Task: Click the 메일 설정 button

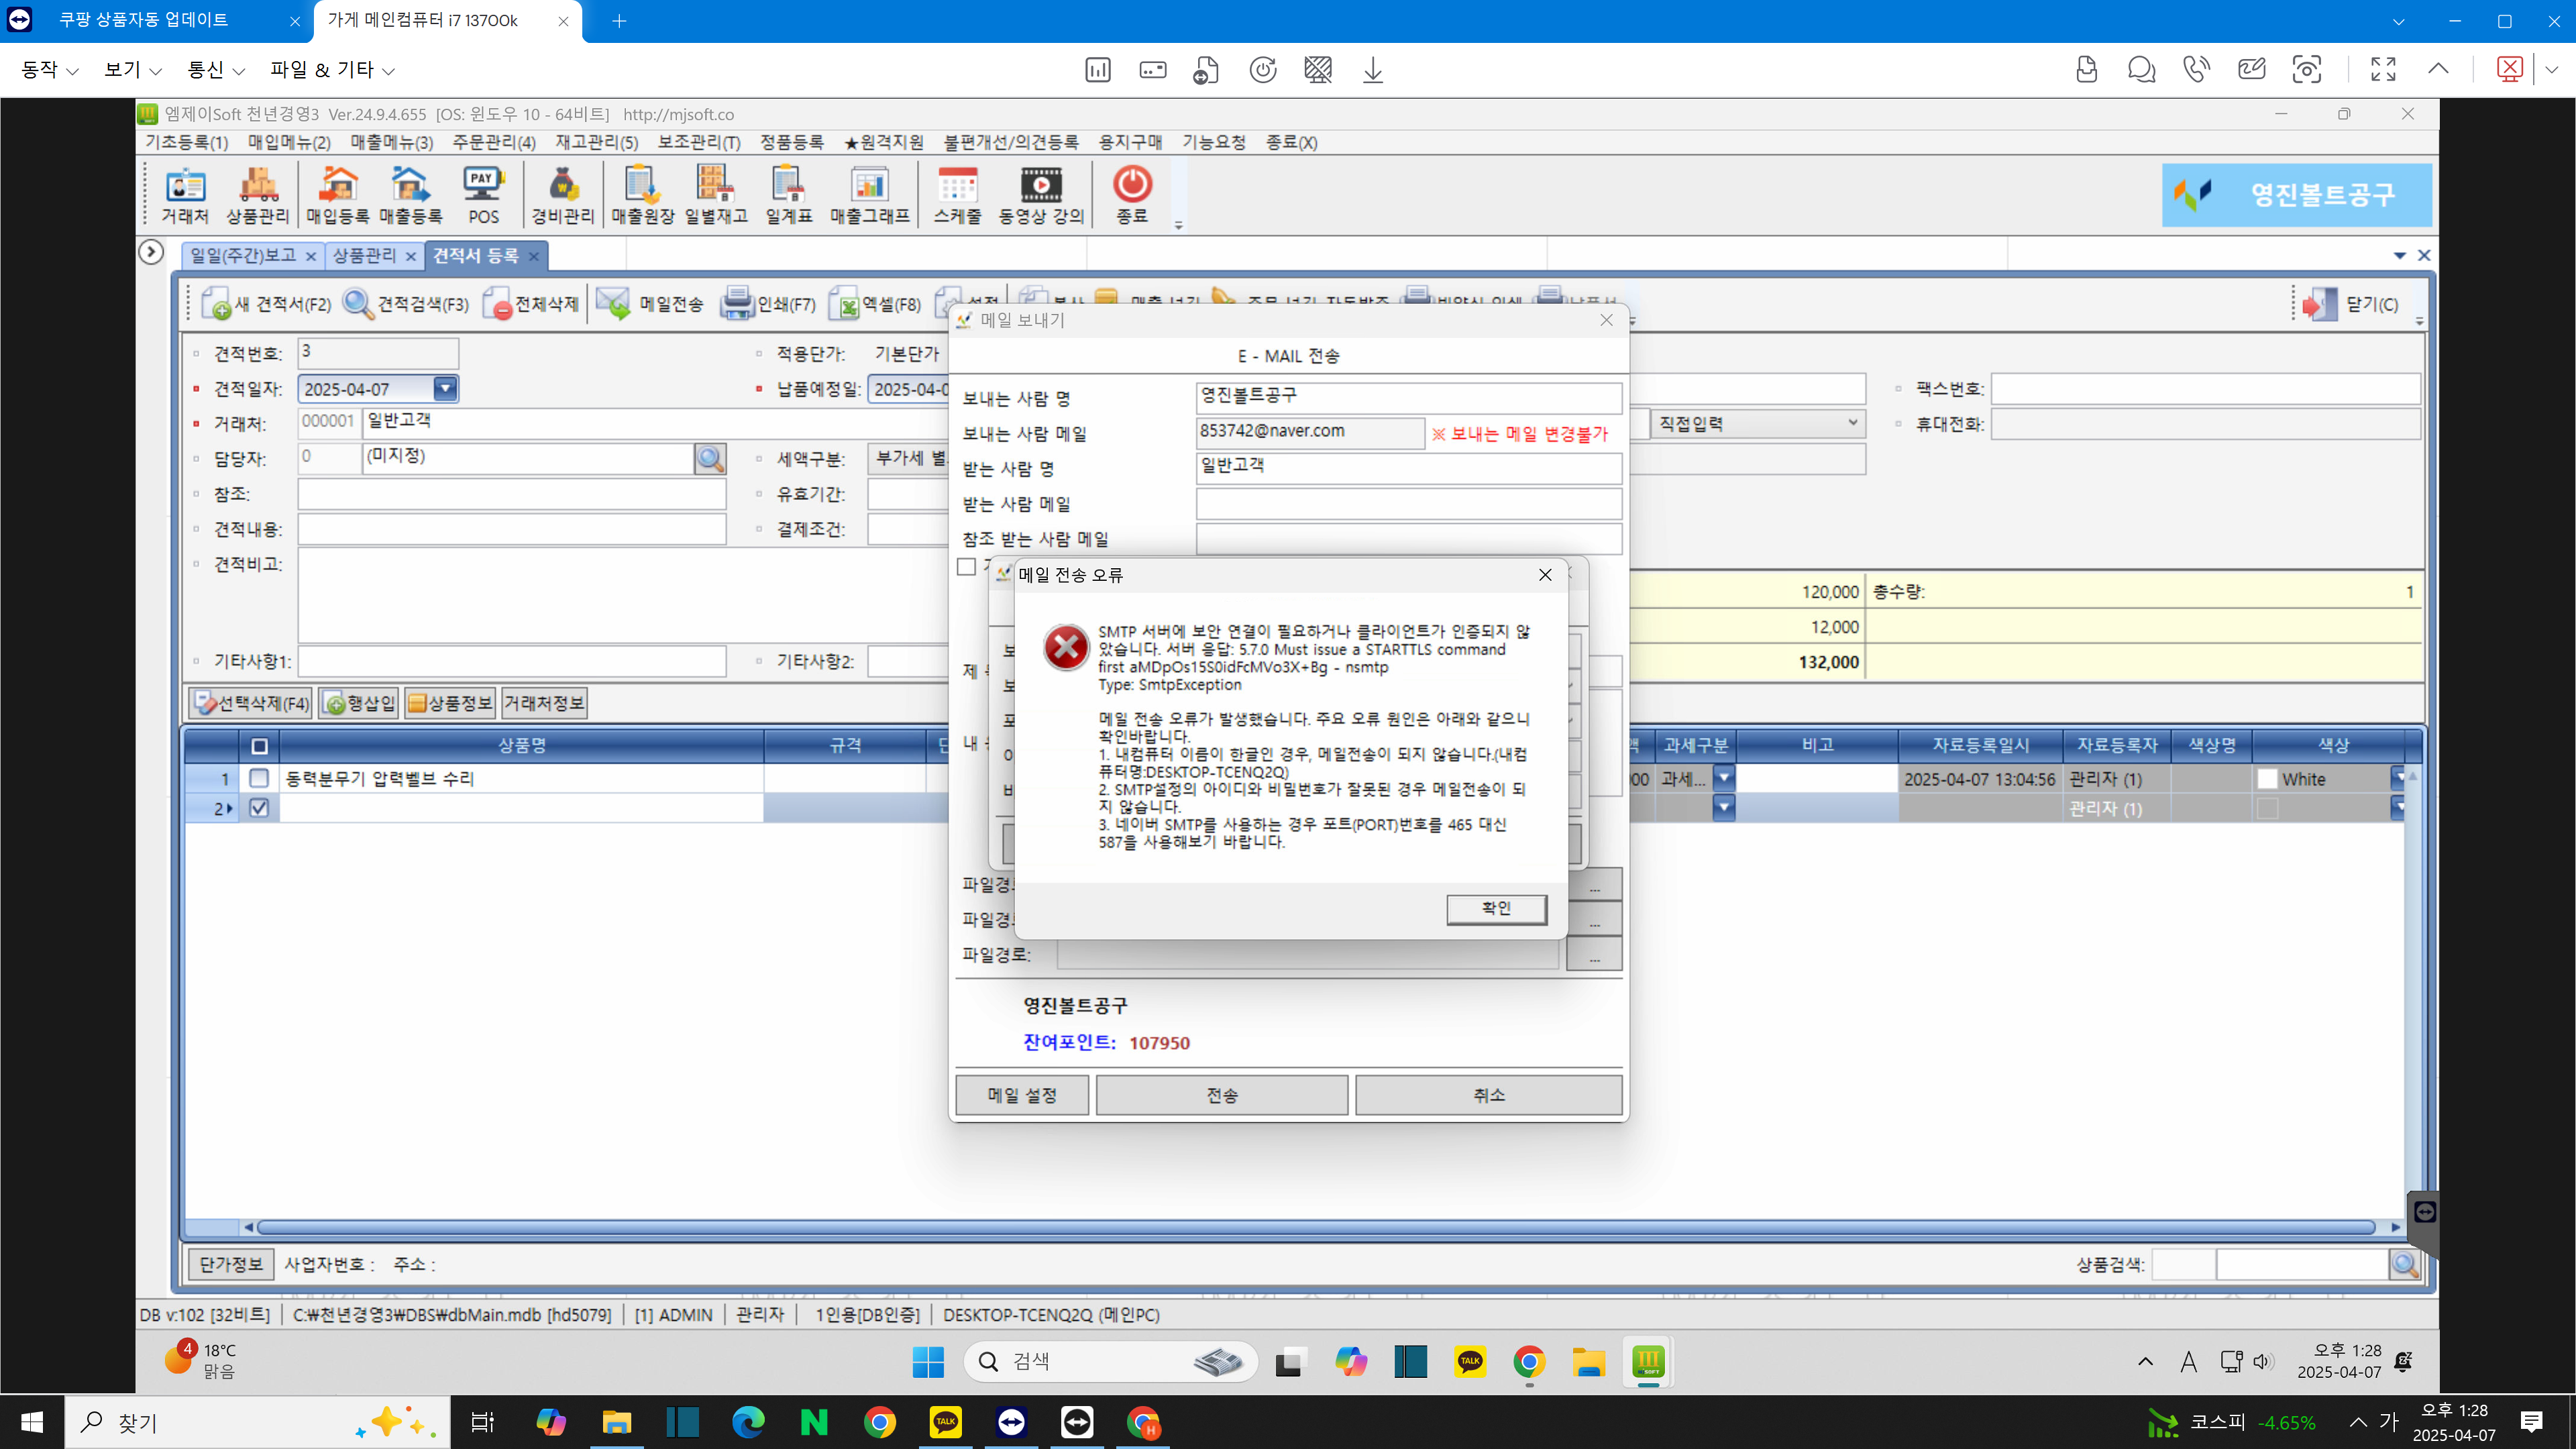Action: click(x=1022, y=1095)
